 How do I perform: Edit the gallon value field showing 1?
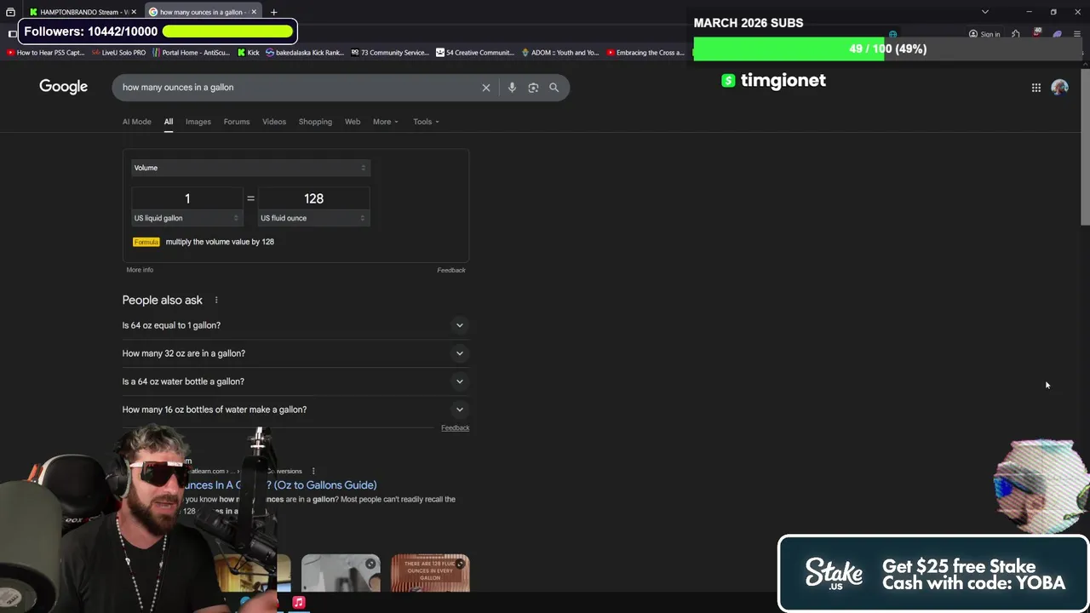[187, 198]
